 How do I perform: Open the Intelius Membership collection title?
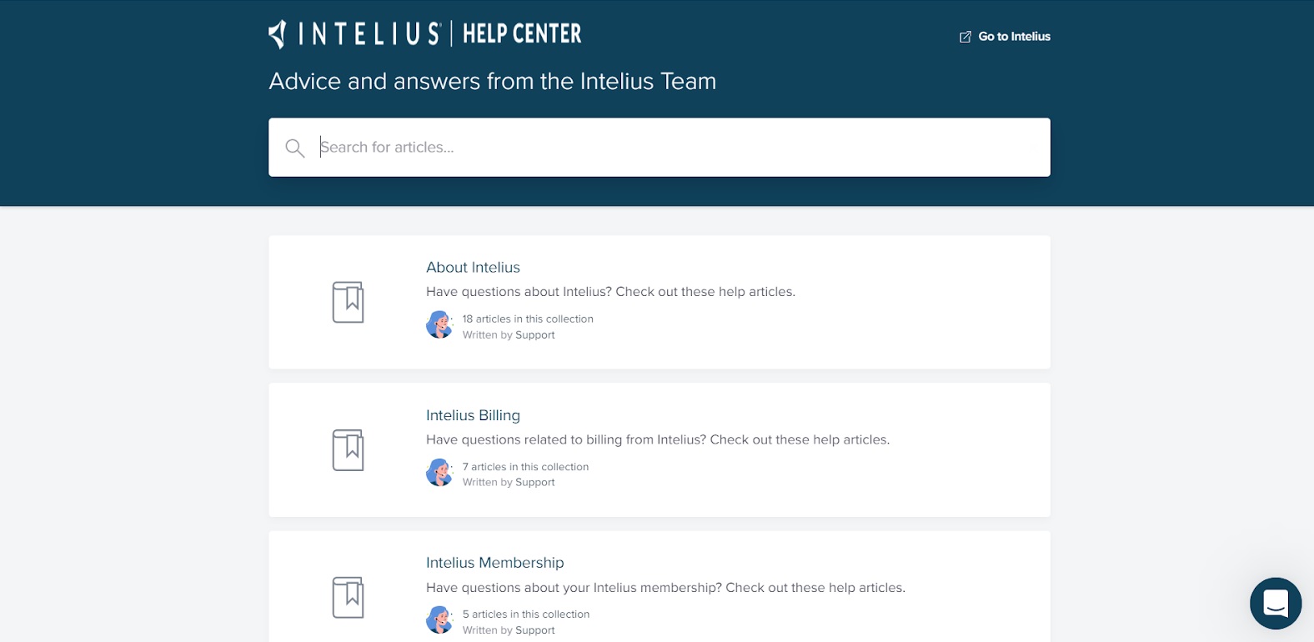click(494, 563)
